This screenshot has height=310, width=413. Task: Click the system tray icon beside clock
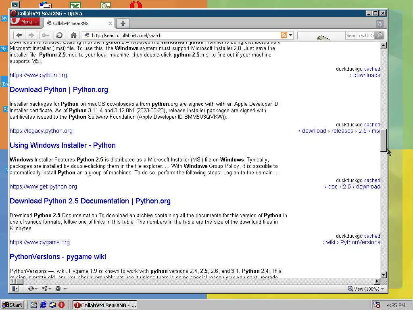[376, 305]
